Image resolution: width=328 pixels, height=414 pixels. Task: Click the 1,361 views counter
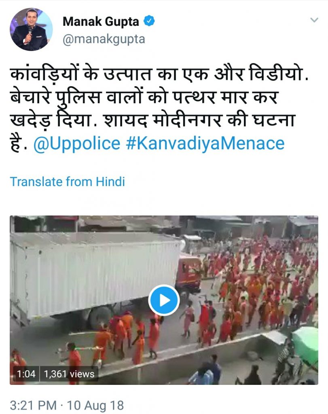[69, 374]
